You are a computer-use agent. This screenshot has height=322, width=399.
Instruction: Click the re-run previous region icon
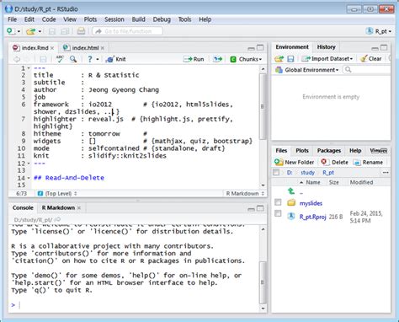point(217,59)
